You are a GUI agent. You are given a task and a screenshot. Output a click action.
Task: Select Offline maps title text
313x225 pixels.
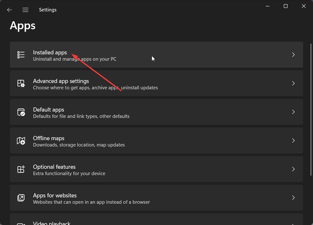click(49, 138)
